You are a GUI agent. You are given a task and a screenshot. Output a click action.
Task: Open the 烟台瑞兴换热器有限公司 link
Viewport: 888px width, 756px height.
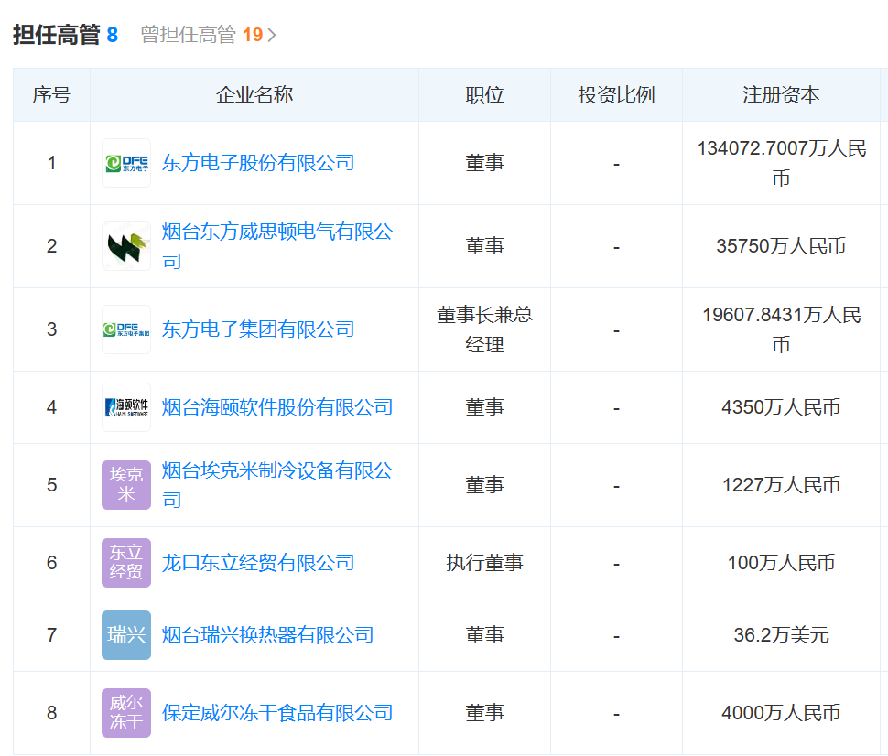pos(268,635)
